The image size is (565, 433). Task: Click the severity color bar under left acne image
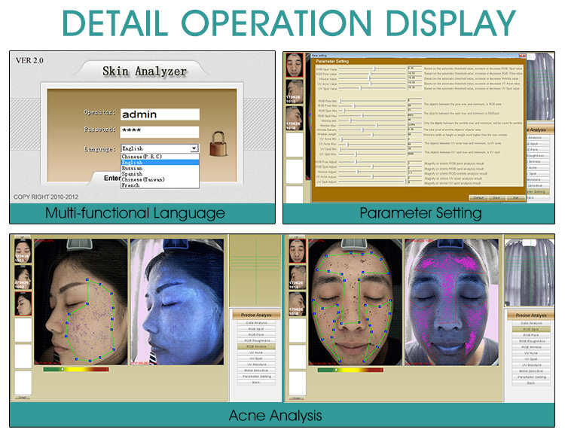76,370
